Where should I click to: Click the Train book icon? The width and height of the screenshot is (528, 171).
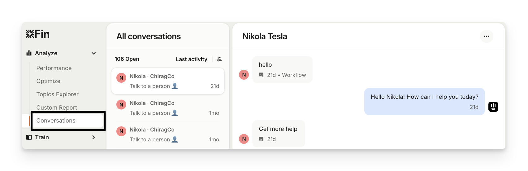(29, 137)
